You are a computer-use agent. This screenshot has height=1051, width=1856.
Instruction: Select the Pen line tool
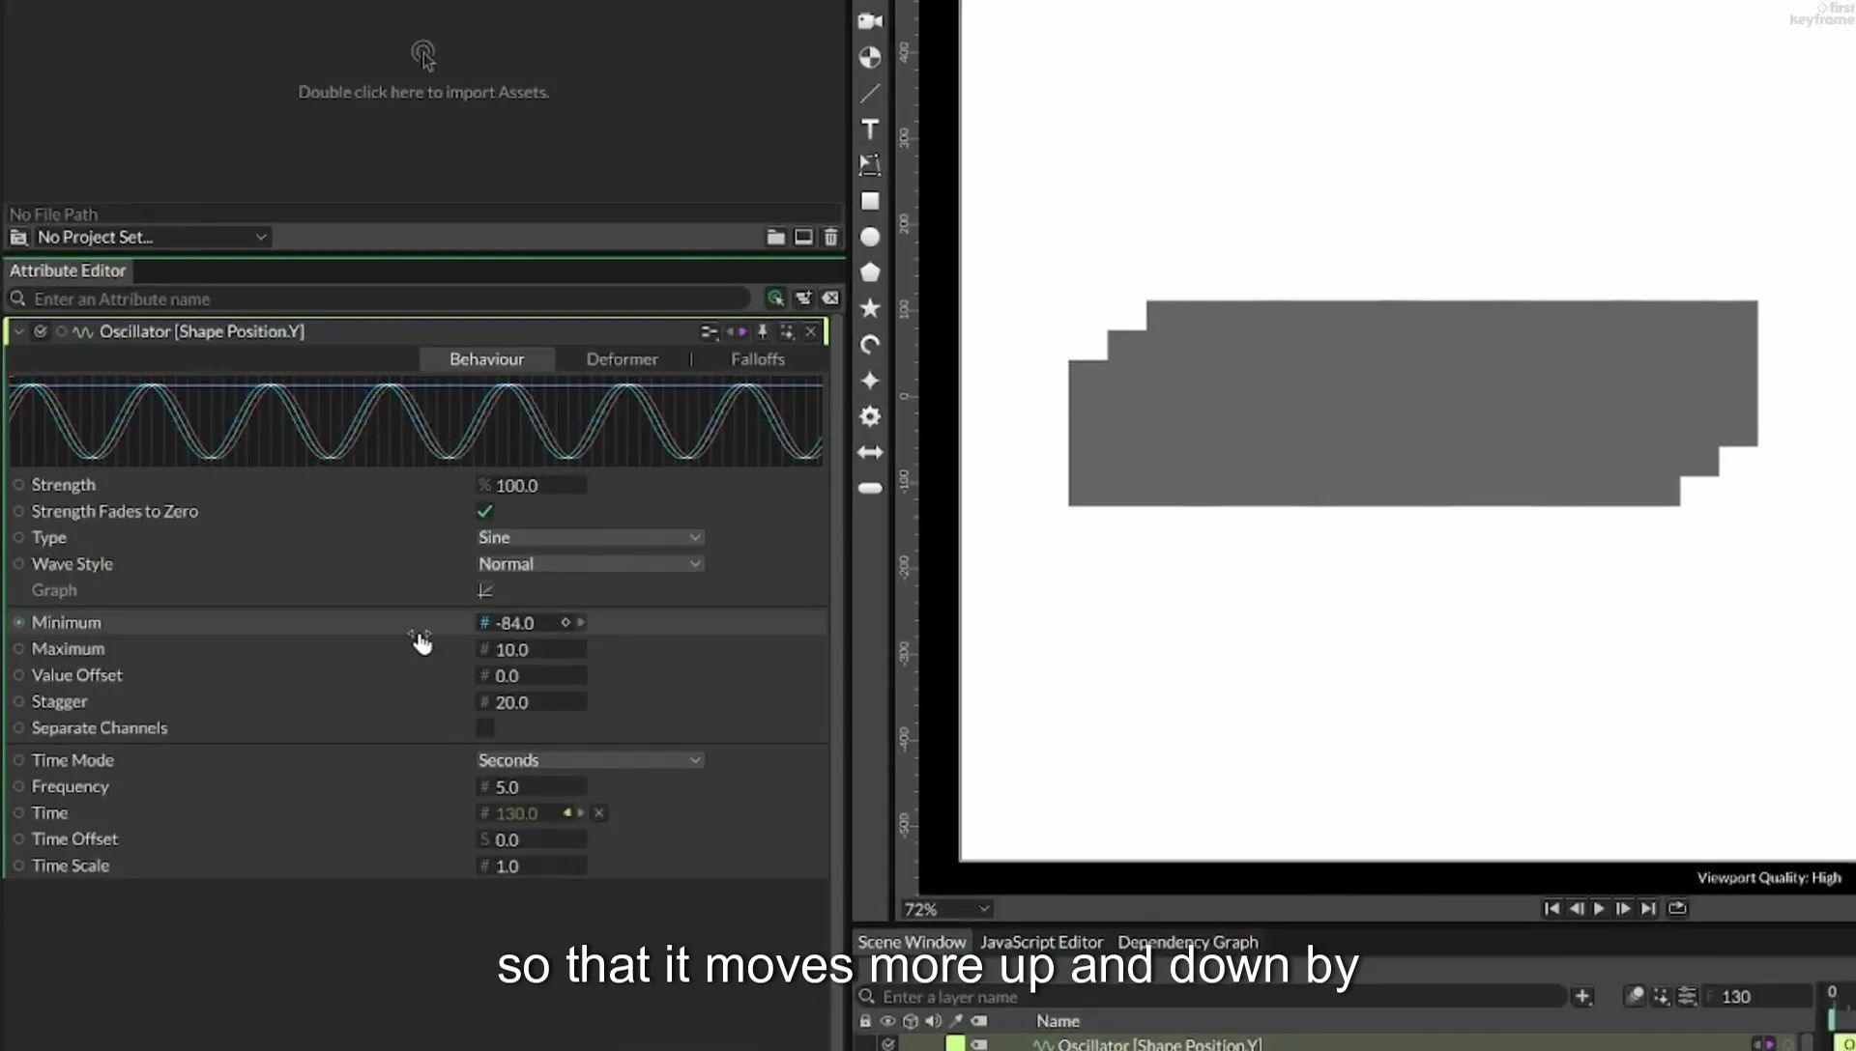click(870, 94)
